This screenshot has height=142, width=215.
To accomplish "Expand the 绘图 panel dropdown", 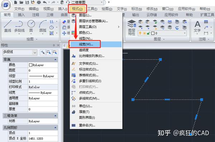I will 37,39.
